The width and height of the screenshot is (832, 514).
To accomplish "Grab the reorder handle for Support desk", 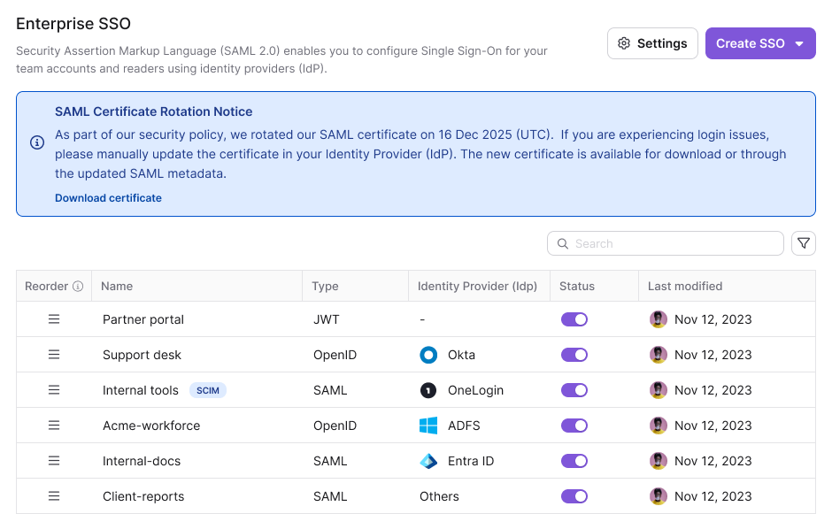I will pyautogui.click(x=54, y=355).
